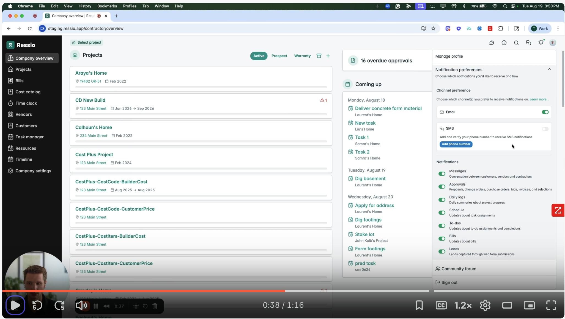565x319 pixels.
Task: Open the notifications bell icon
Action: pos(541,43)
